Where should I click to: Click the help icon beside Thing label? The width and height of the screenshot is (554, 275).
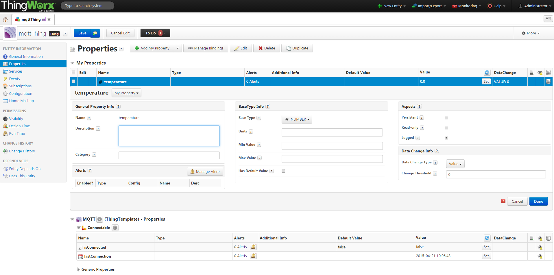65,34
